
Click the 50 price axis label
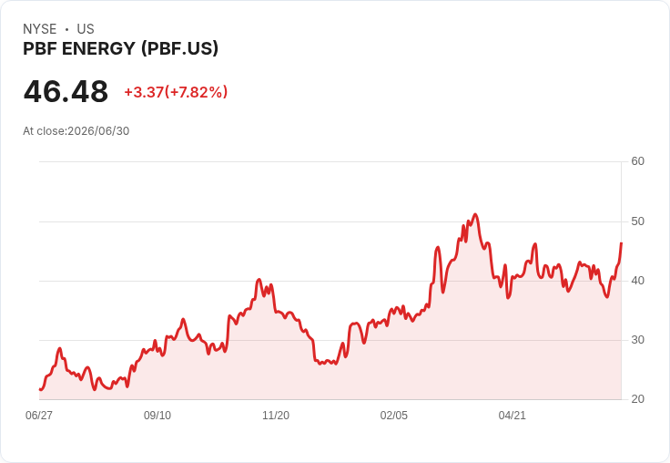637,221
